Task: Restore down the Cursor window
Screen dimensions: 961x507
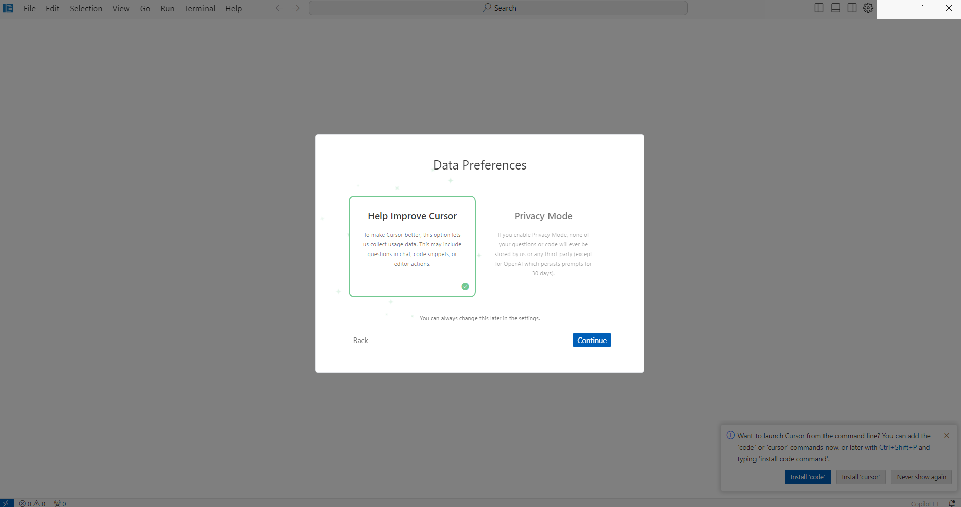Action: 920,8
